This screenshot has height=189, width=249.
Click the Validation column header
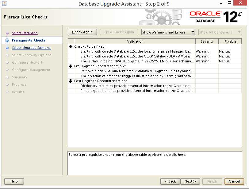pos(135,41)
